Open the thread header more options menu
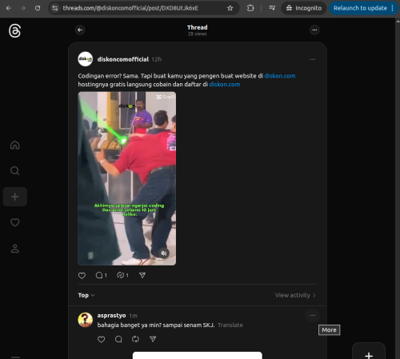 tap(314, 30)
